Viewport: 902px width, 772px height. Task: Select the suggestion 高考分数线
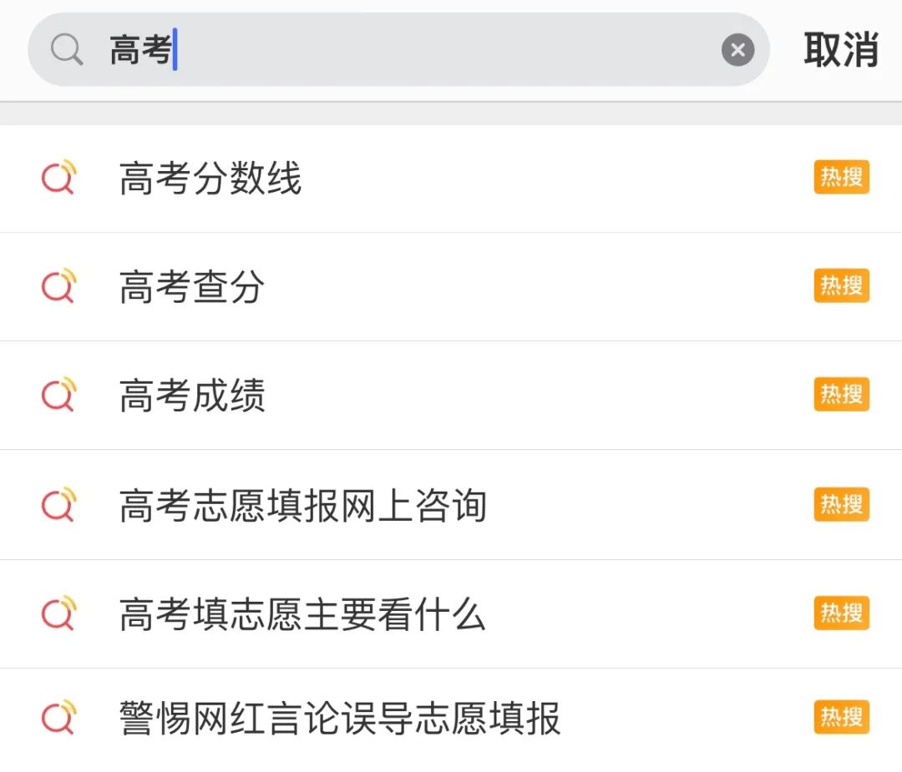pyautogui.click(x=210, y=177)
